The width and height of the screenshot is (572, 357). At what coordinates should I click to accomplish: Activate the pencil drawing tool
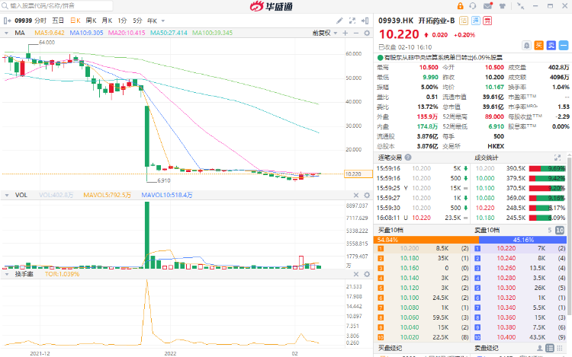click(339, 21)
